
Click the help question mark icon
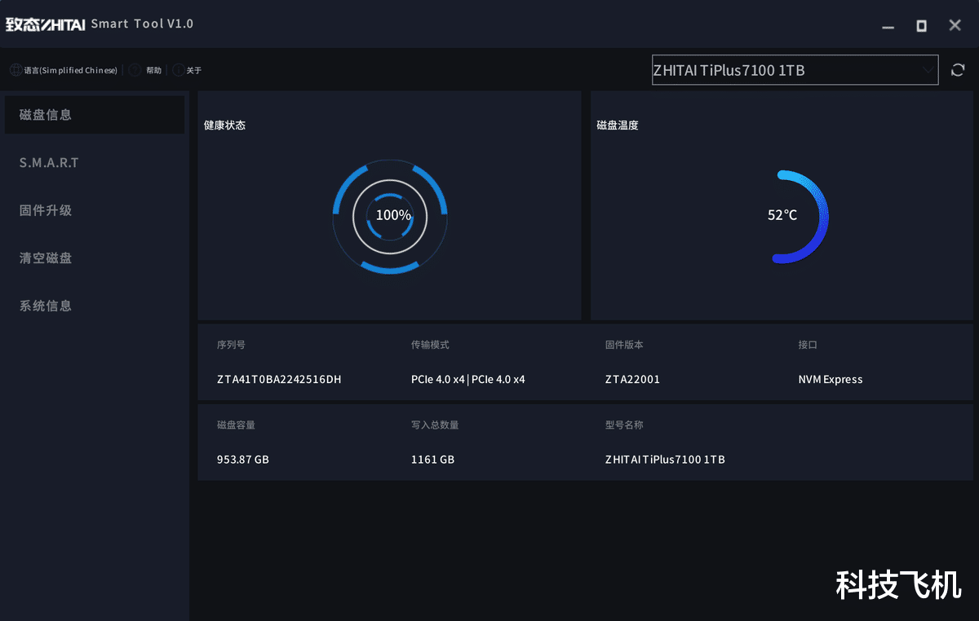[135, 70]
